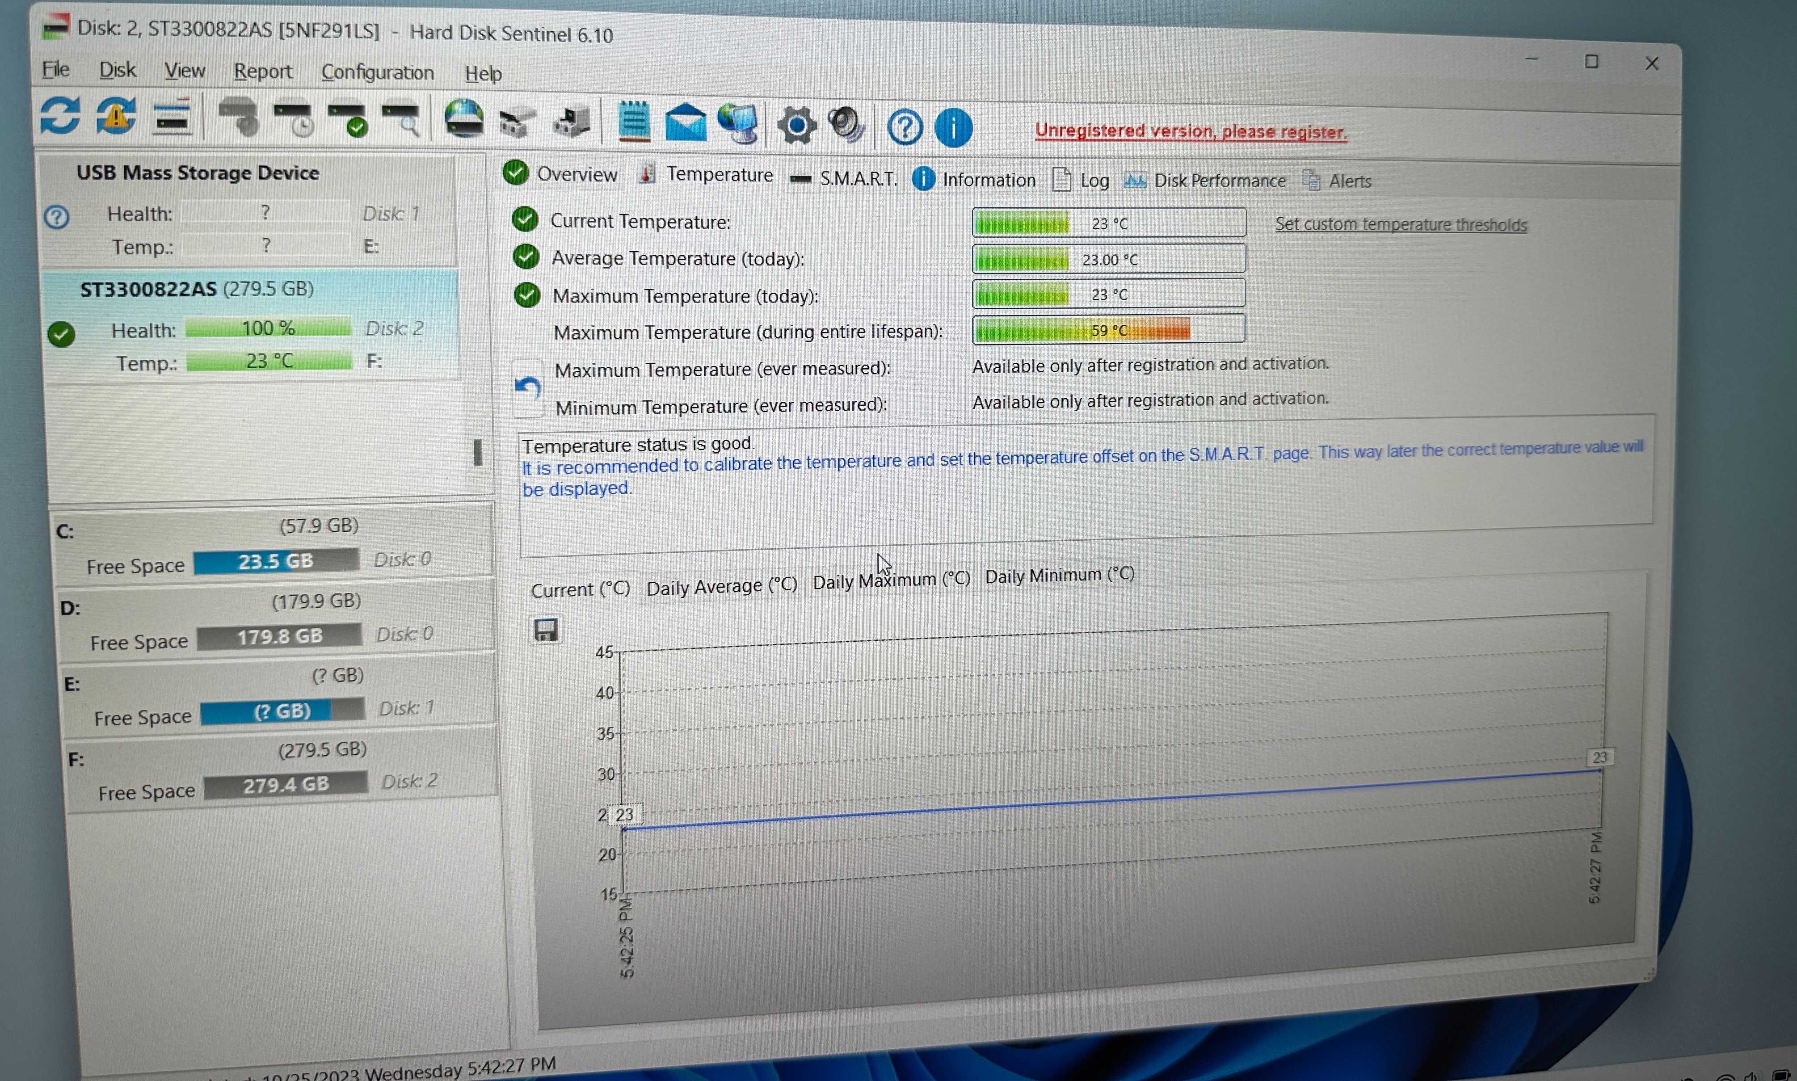1797x1081 pixels.
Task: Click the 5:42:27 PM chart time marker
Action: (1595, 868)
